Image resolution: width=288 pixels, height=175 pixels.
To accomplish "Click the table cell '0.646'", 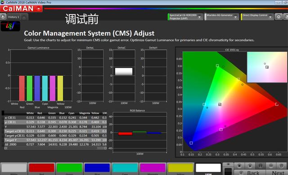I will click(41, 118).
